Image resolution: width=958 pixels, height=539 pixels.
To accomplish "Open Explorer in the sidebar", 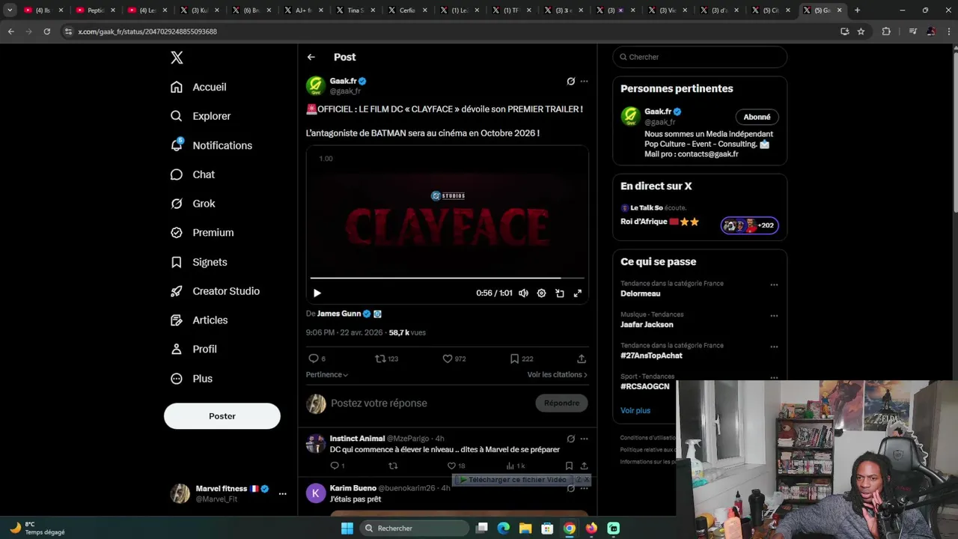I will pyautogui.click(x=201, y=116).
